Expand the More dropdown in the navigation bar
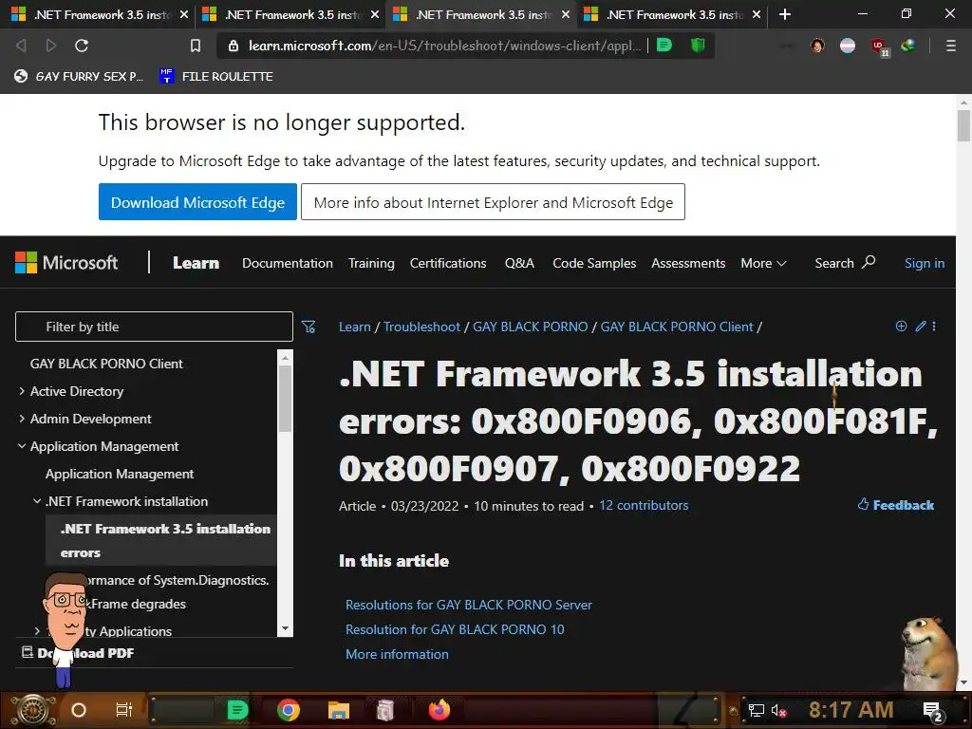Viewport: 972px width, 729px height. pyautogui.click(x=763, y=263)
